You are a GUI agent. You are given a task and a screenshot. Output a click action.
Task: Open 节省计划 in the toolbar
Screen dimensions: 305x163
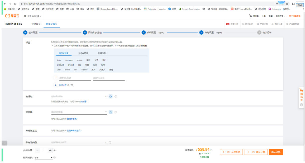(232, 24)
